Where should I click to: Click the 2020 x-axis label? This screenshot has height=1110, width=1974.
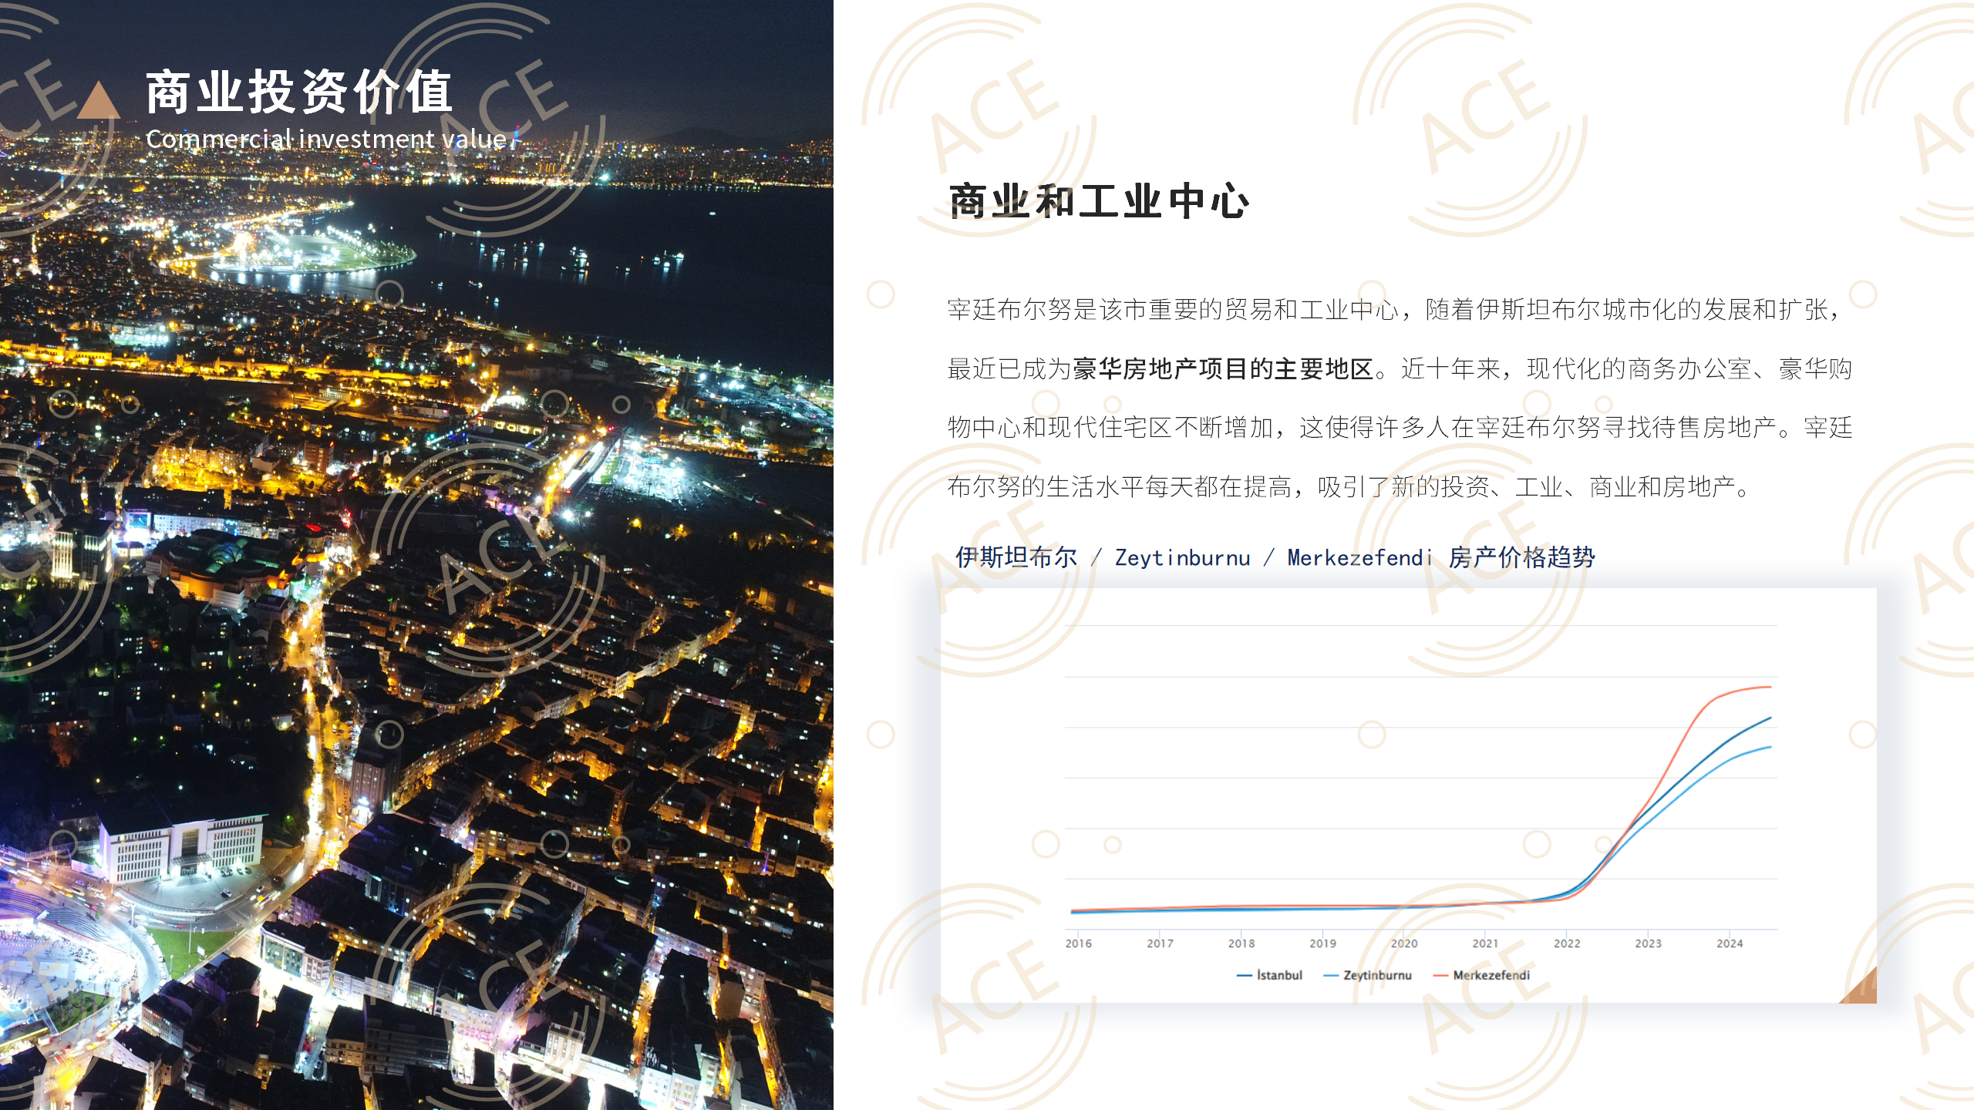1403,943
